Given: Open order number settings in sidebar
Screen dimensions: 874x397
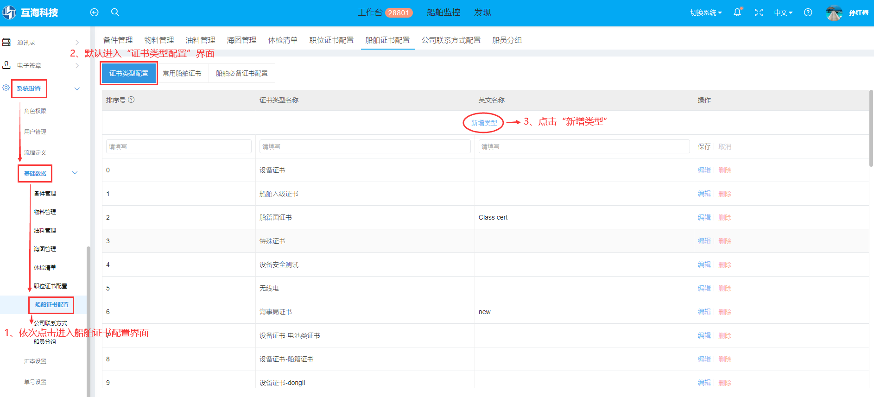Looking at the screenshot, I should pos(35,382).
